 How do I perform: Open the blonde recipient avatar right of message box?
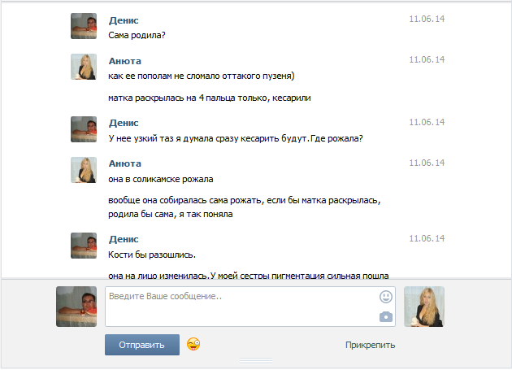pyautogui.click(x=424, y=307)
